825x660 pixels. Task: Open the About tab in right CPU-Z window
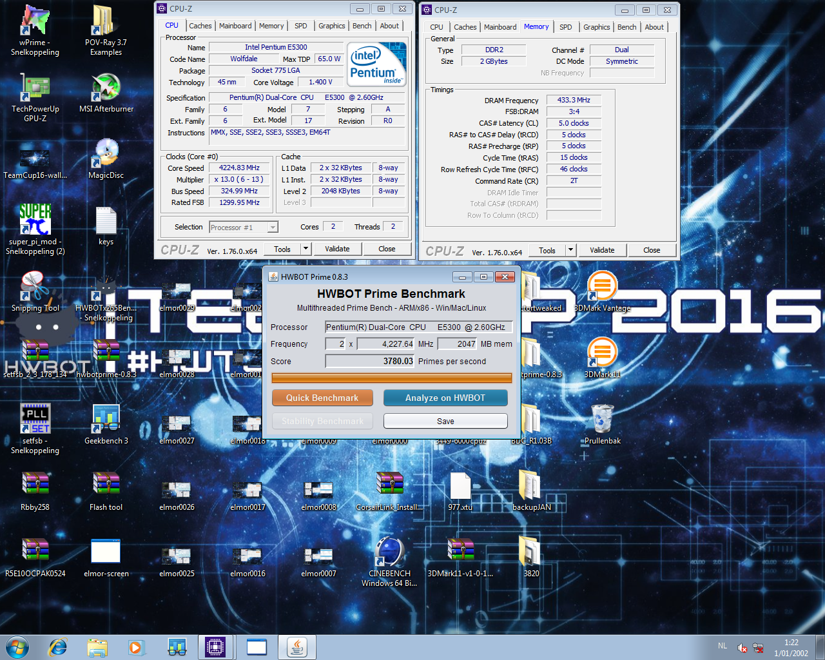[654, 27]
